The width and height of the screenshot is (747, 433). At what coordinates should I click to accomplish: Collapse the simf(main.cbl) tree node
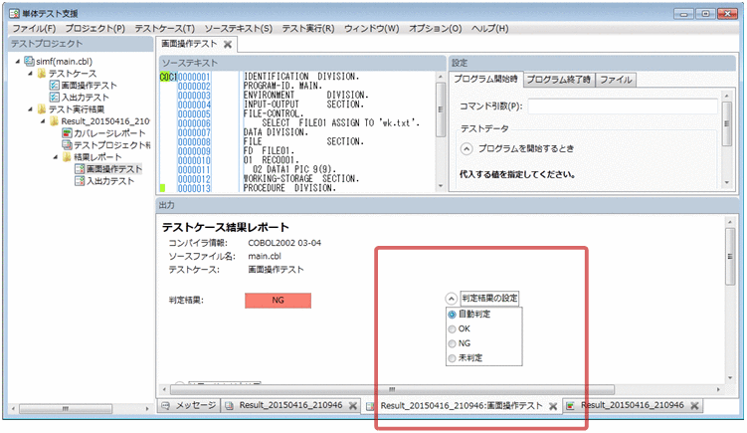pos(18,61)
